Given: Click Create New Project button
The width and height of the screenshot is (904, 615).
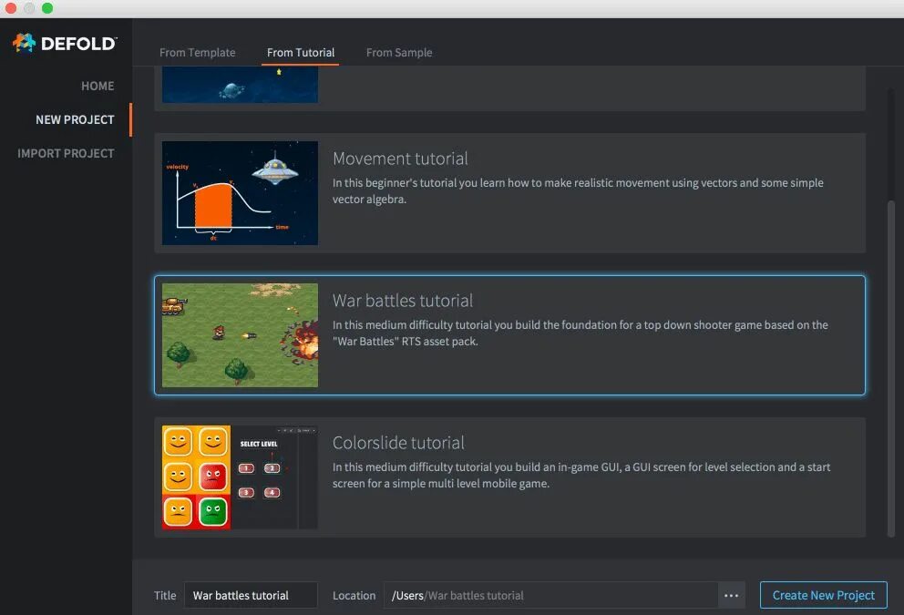Looking at the screenshot, I should point(823,595).
